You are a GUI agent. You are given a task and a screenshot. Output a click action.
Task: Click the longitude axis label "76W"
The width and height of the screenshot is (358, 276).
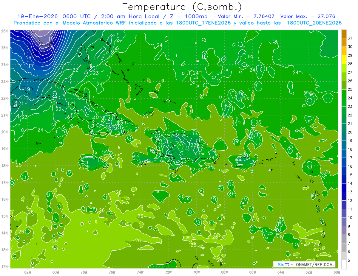(x=112, y=272)
